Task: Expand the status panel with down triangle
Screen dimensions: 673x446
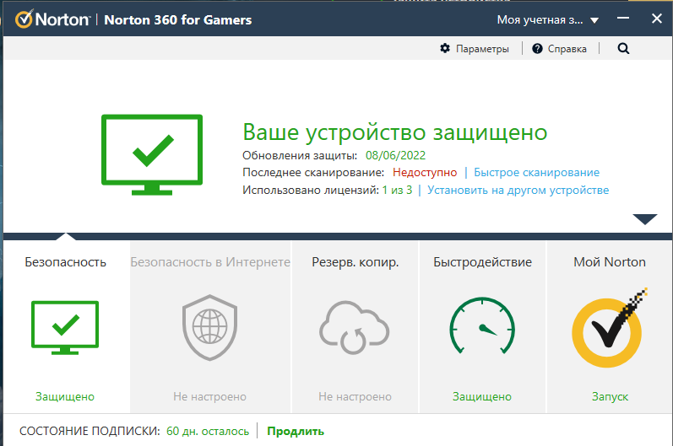Action: point(644,219)
